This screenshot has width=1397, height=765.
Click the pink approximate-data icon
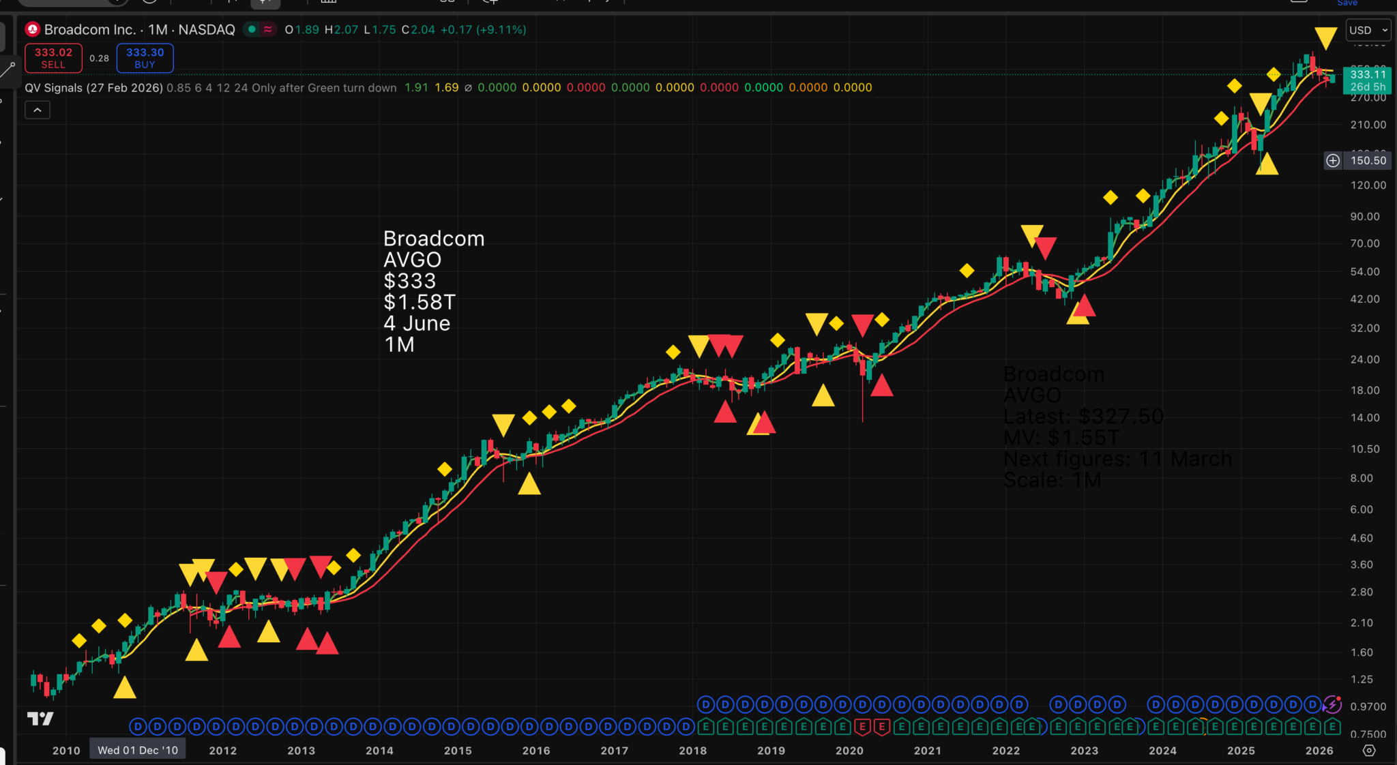point(268,29)
